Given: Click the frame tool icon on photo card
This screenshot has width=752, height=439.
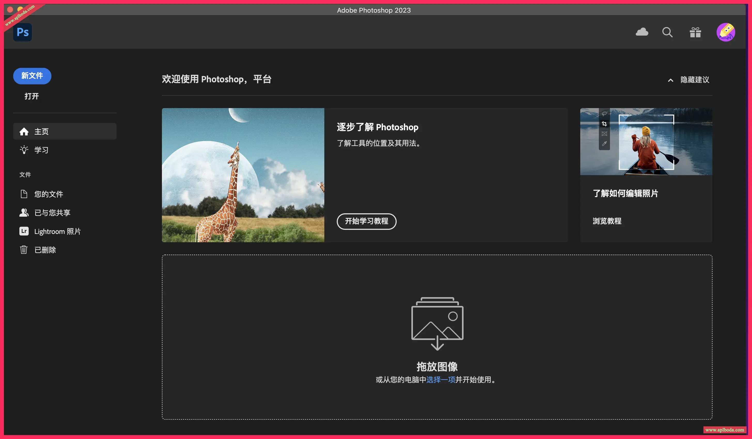Looking at the screenshot, I should (604, 134).
